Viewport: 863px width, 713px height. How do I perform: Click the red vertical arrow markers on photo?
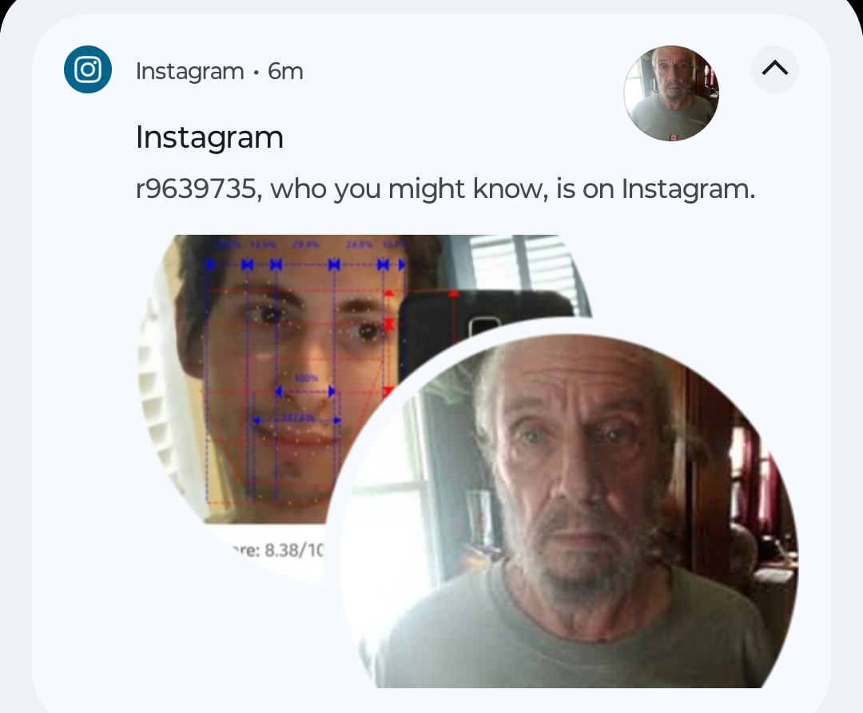click(x=388, y=324)
